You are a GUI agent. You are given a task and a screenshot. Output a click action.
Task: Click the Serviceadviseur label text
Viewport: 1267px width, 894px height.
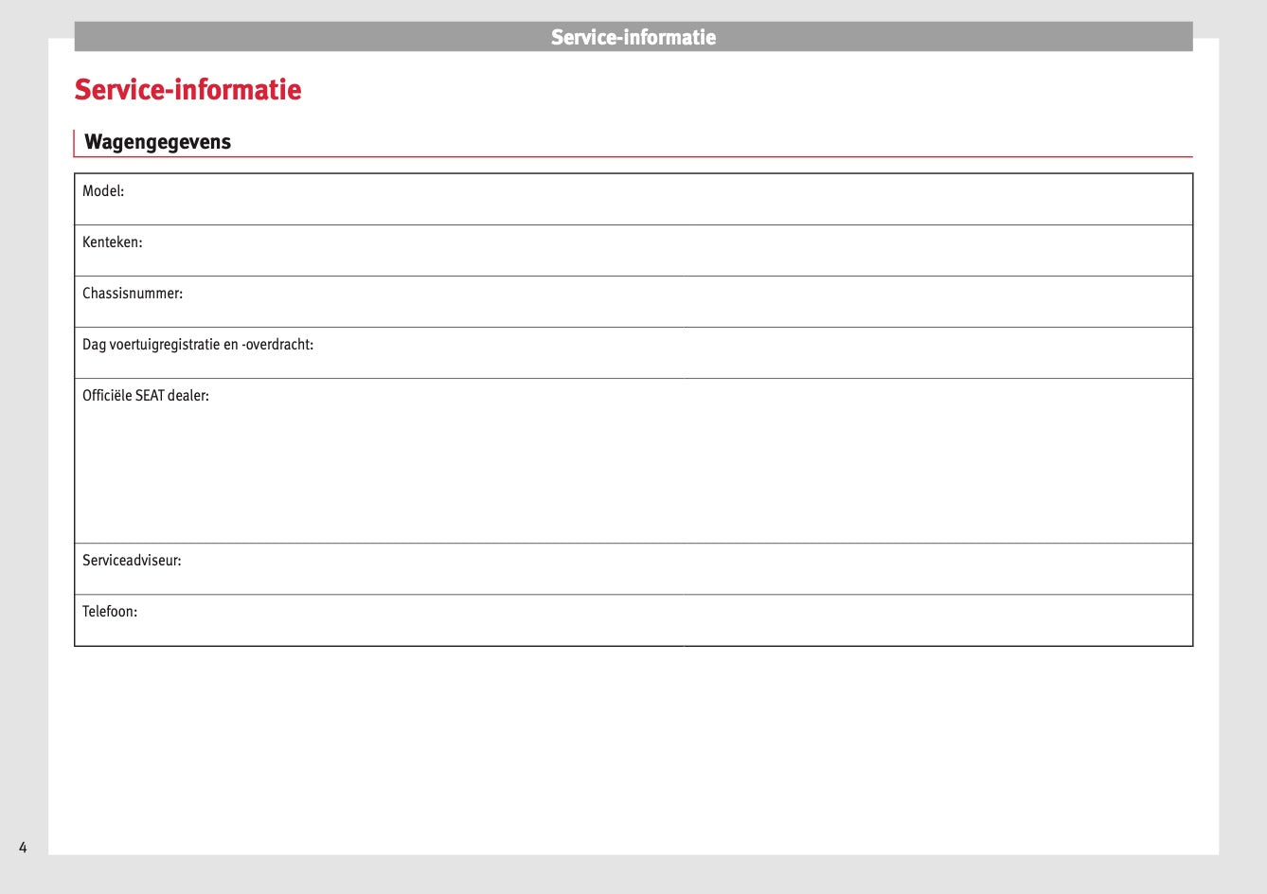click(x=132, y=561)
